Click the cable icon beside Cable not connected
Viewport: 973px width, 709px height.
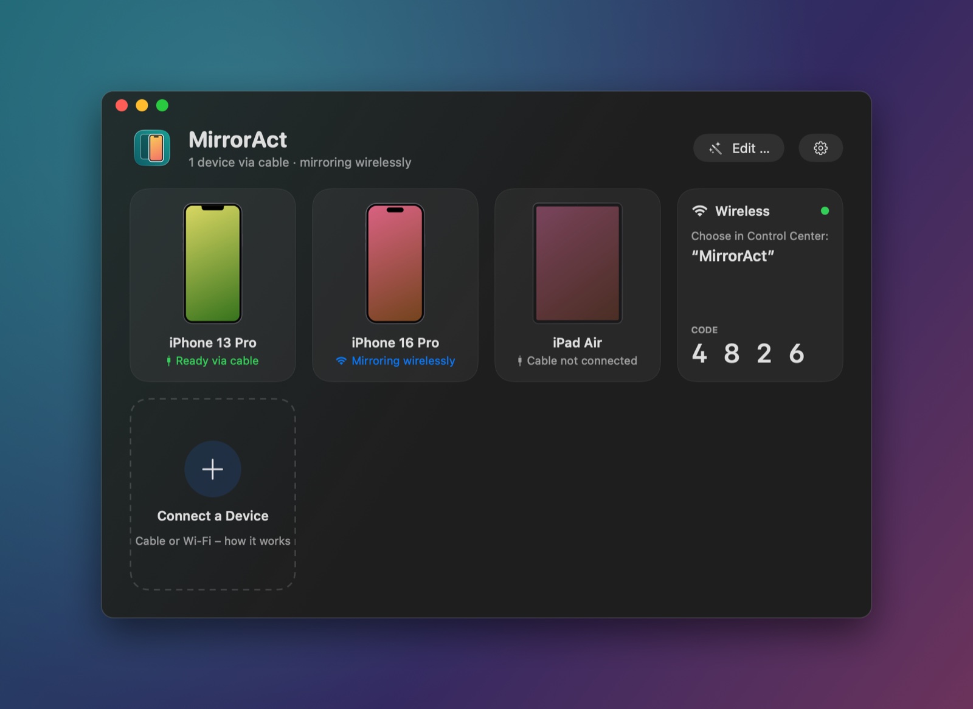pos(520,361)
